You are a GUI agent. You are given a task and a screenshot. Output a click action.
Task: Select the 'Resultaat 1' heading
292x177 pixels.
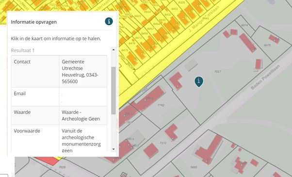point(22,50)
